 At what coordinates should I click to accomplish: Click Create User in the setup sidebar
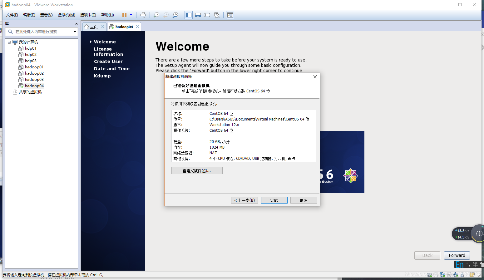point(108,61)
